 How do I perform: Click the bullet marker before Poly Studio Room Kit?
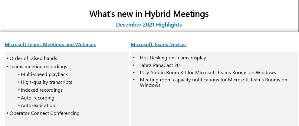(x=134, y=73)
